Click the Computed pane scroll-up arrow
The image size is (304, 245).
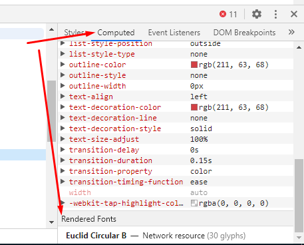[299, 47]
